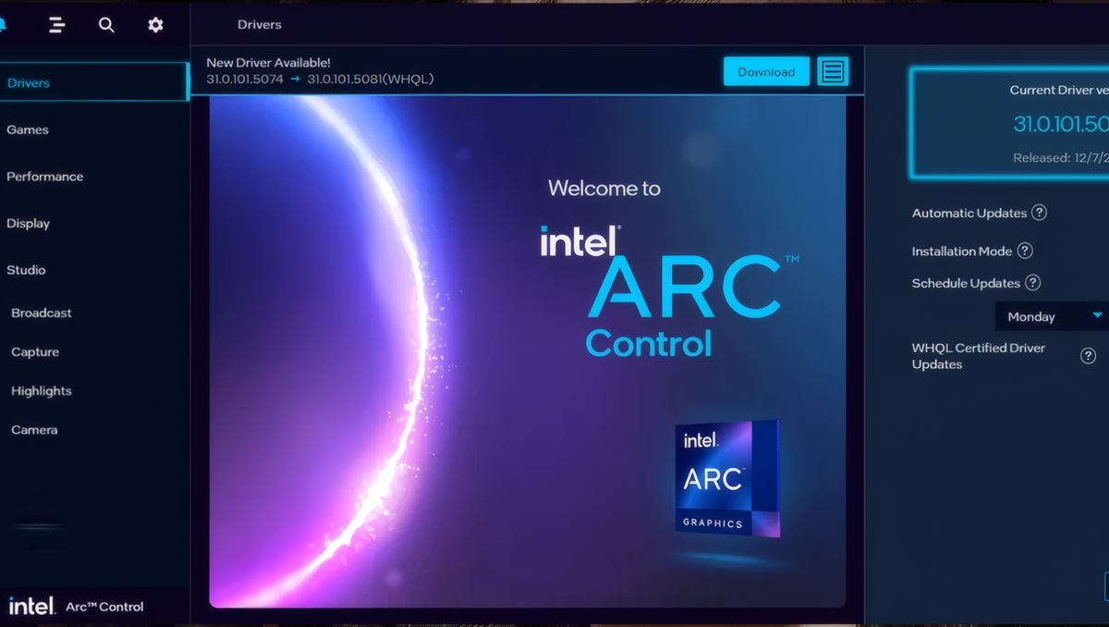
Task: Show help for Schedule Updates
Action: tap(1033, 283)
